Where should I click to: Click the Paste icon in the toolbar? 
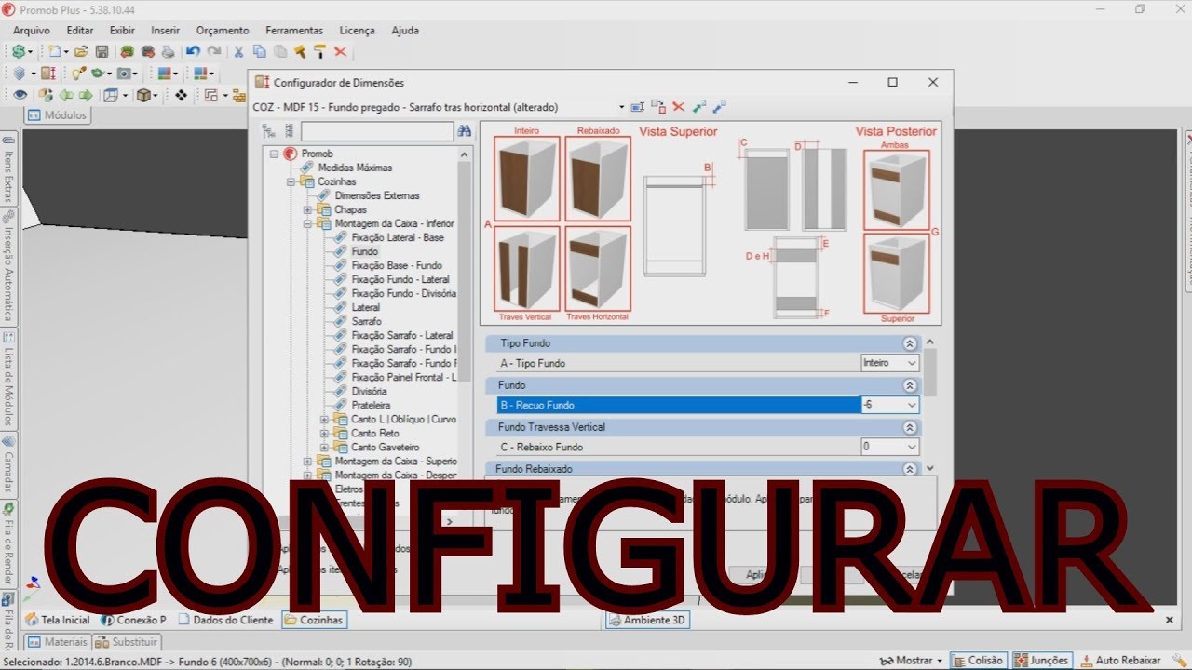coord(279,52)
